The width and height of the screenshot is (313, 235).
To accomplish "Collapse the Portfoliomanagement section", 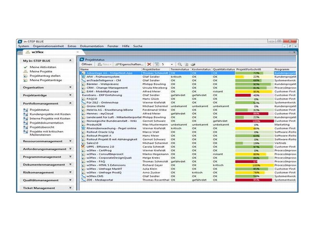I will pyautogui.click(x=70, y=103).
